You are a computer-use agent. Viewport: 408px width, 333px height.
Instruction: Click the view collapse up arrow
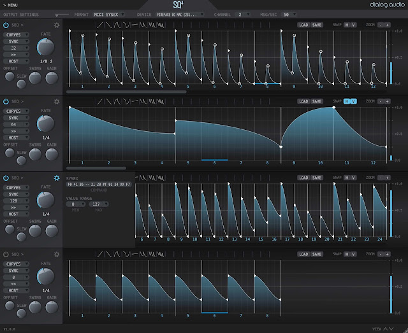(385, 329)
